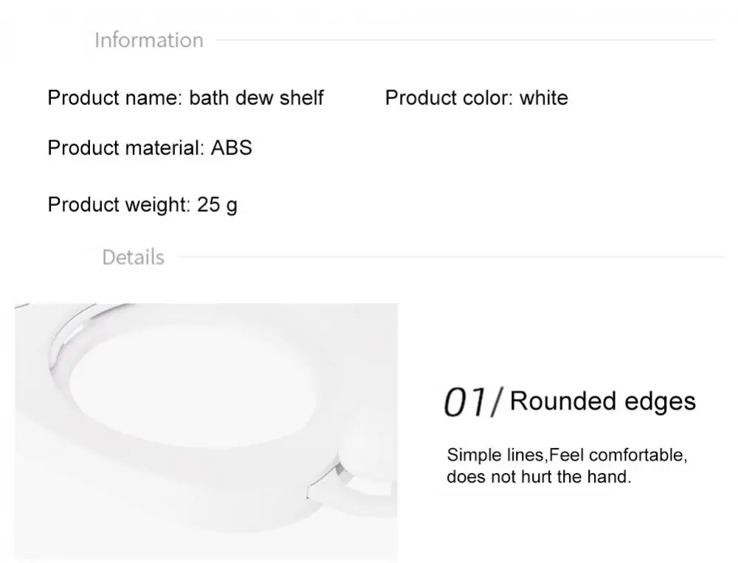Image resolution: width=738 pixels, height=563 pixels.
Task: Select the "25 g" weight value
Action: tap(217, 204)
